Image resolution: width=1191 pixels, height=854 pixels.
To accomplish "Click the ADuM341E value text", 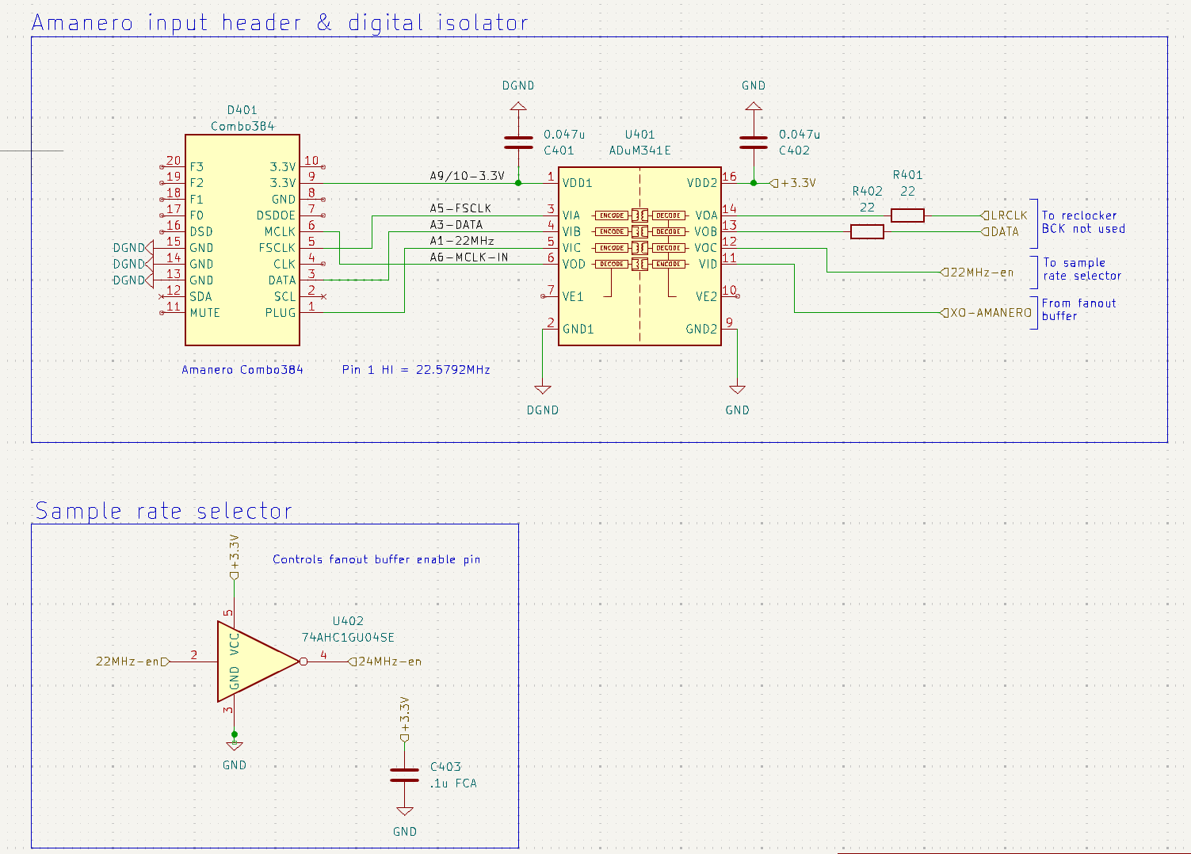I will (x=639, y=151).
